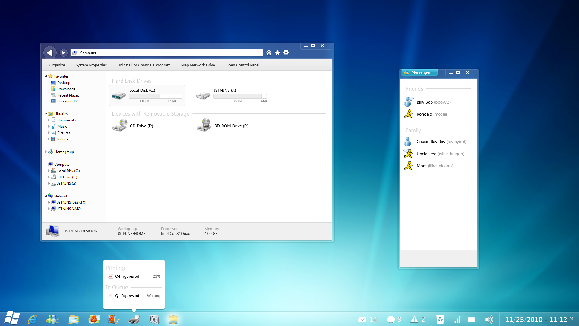Image resolution: width=579 pixels, height=326 pixels.
Task: Click the Favorites section in sidebar
Action: pyautogui.click(x=61, y=76)
